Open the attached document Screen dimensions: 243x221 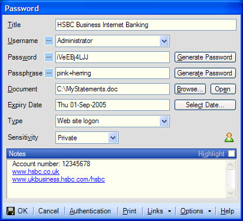coord(223,89)
